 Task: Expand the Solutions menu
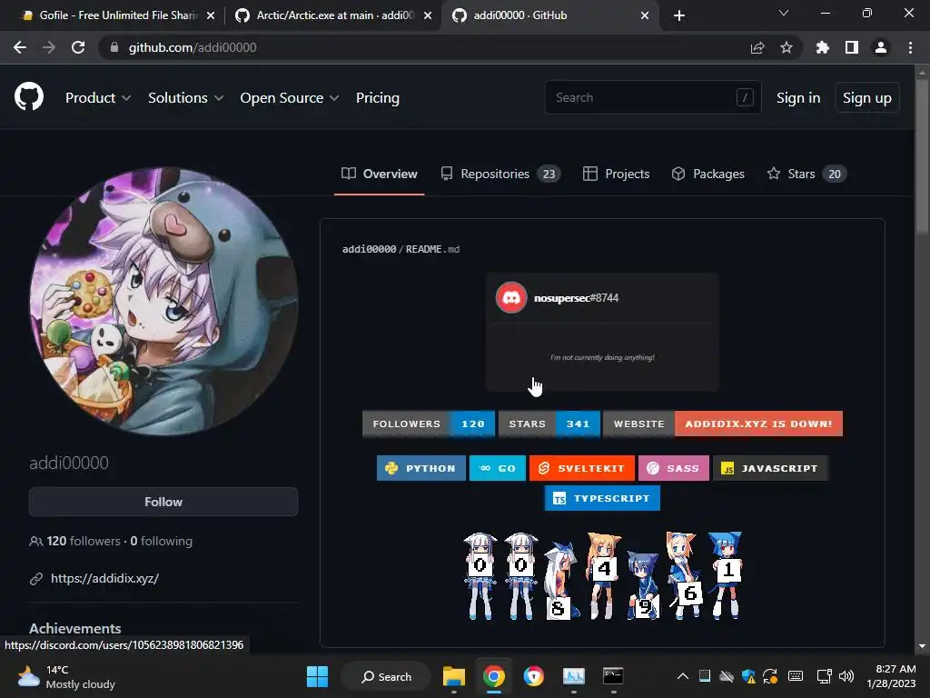[185, 98]
